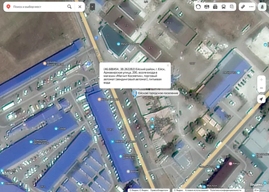The image size is (269, 192).
Task: Zoom out with the minus button
Action: click(261, 88)
